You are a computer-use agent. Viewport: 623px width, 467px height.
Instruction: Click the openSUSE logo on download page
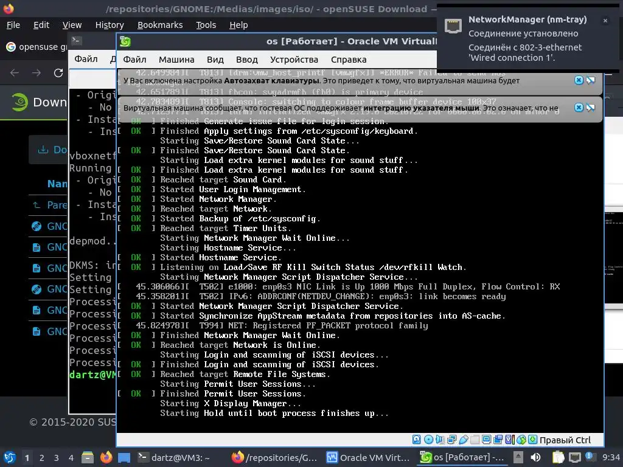(19, 102)
